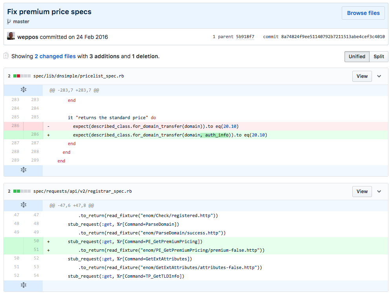Switch to Split diff view
Image resolution: width=392 pixels, height=295 pixels.
pyautogui.click(x=379, y=57)
